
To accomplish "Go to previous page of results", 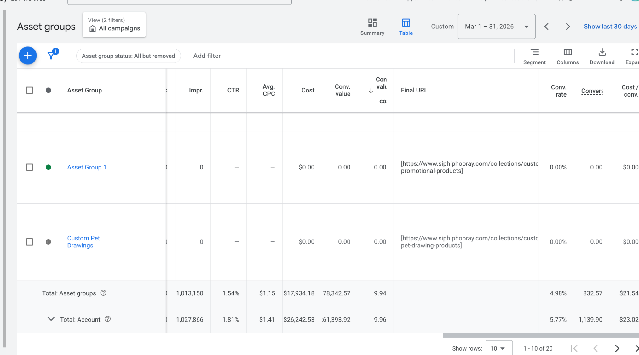I will [596, 348].
